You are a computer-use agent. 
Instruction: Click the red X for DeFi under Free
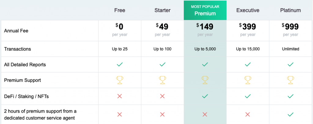click(x=120, y=96)
